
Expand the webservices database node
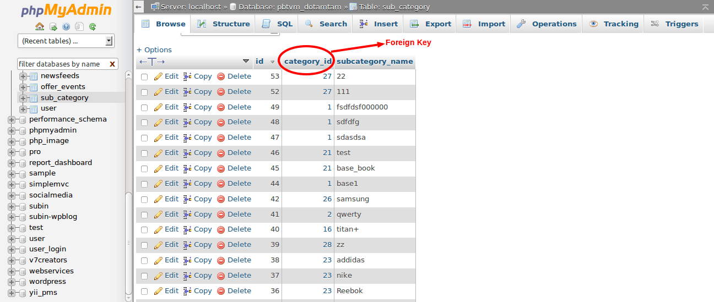click(11, 271)
